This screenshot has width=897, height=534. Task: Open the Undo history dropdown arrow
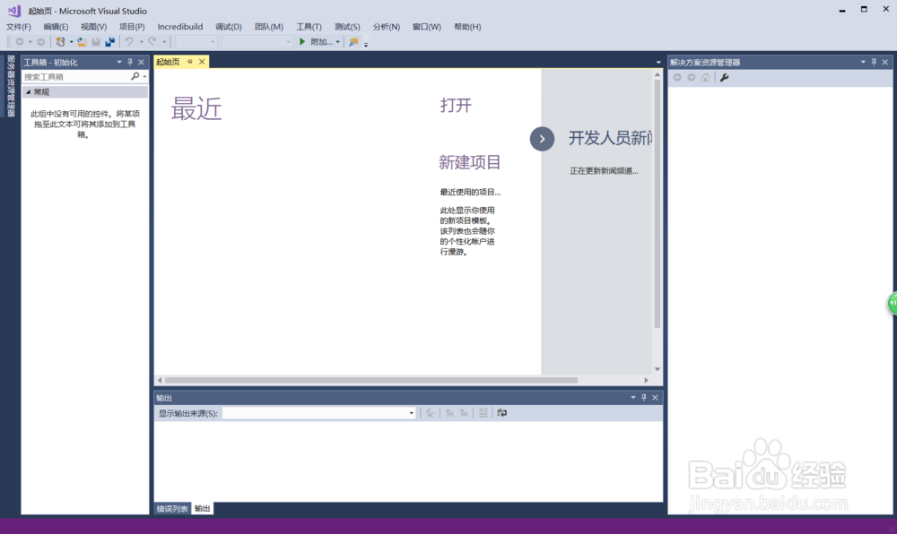point(142,42)
